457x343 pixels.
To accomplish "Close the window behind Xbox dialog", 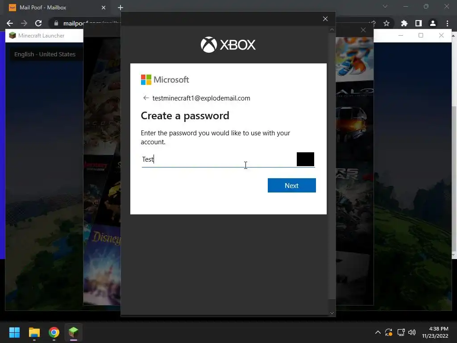I will coord(363,30).
